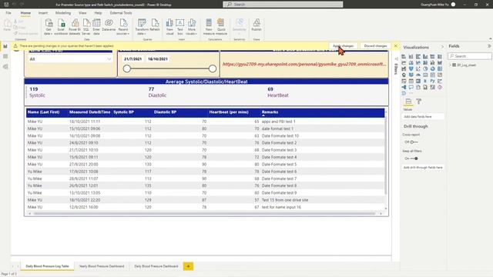This screenshot has width=493, height=277.
Task: Import from Excel workbook
Action: pos(61,26)
